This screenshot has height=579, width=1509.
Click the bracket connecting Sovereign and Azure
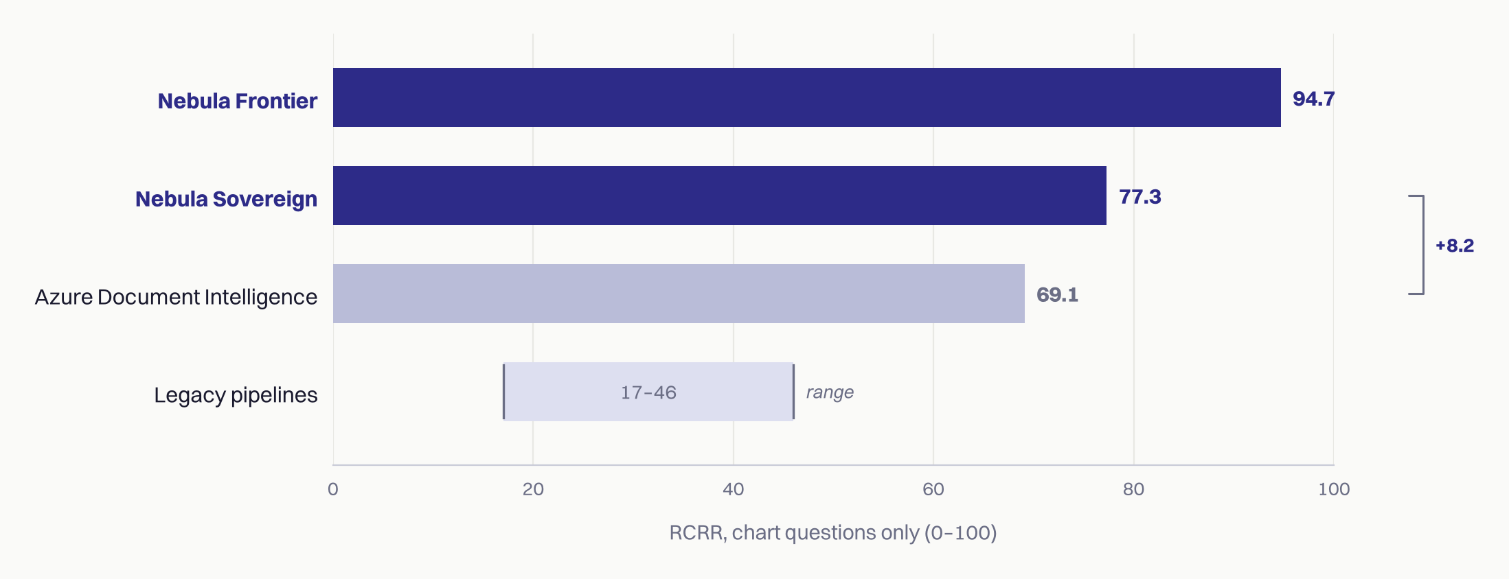pos(1418,245)
